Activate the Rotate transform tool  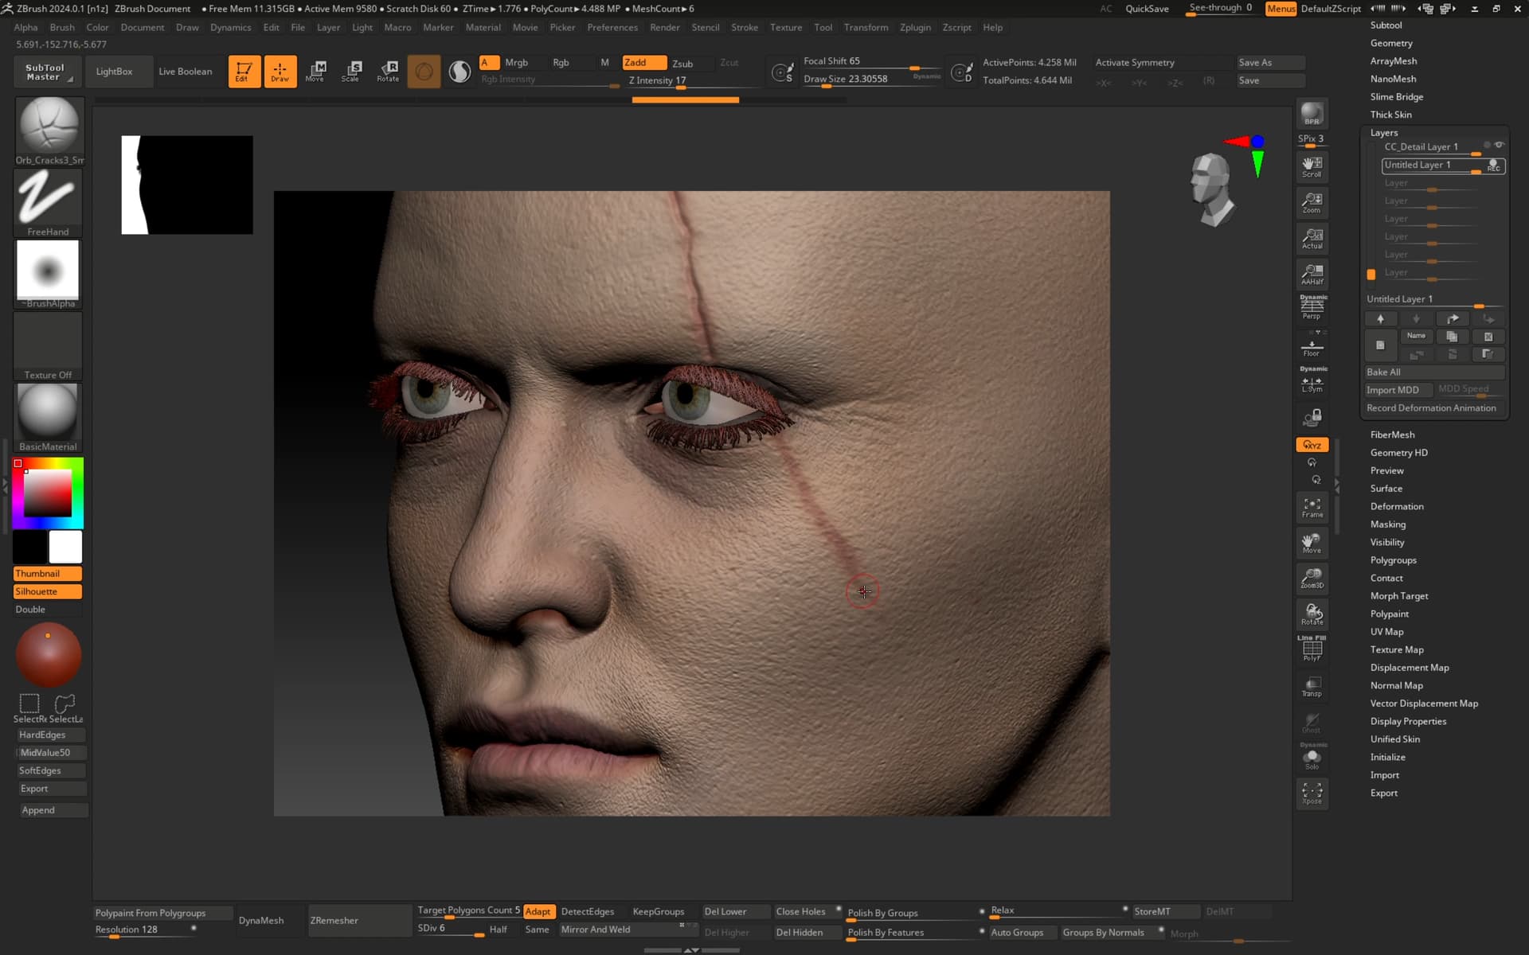pos(388,72)
